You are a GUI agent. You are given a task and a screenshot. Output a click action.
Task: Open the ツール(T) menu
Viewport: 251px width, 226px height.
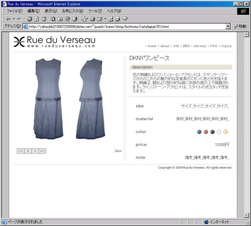pyautogui.click(x=95, y=11)
